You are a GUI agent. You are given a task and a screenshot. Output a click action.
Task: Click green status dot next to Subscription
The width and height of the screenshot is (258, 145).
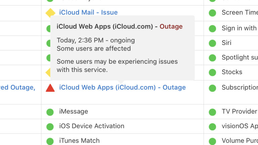[212, 88]
